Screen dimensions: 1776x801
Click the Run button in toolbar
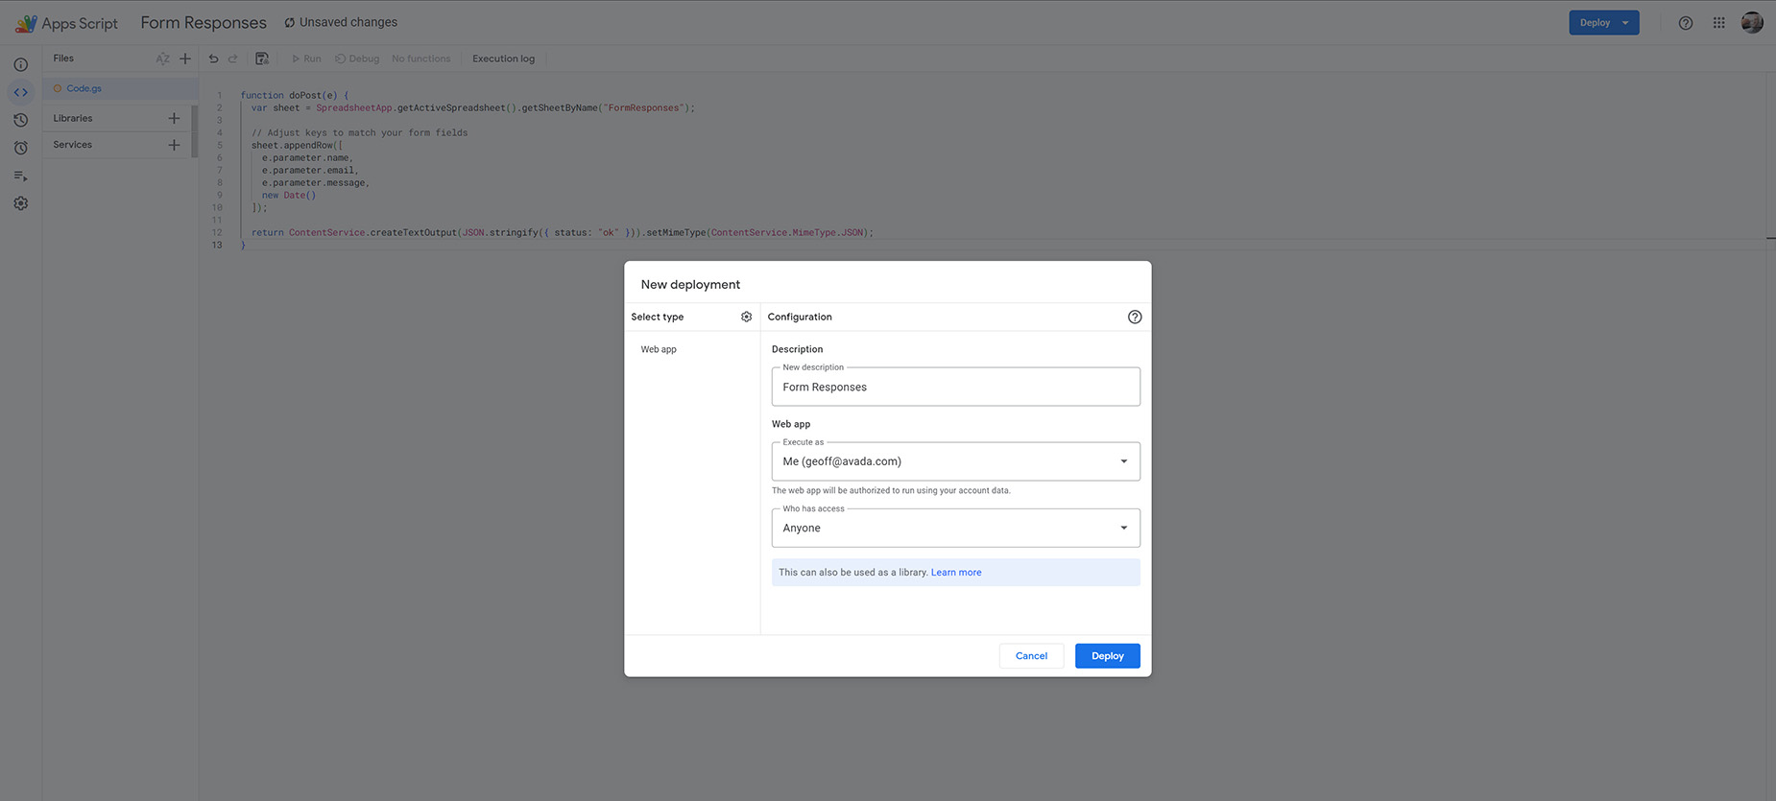coord(306,59)
